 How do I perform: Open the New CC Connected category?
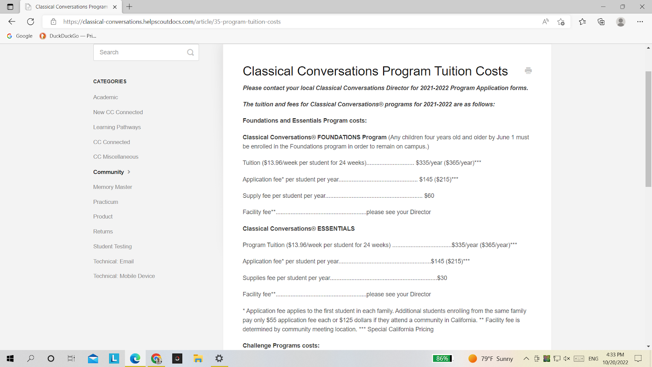[118, 112]
